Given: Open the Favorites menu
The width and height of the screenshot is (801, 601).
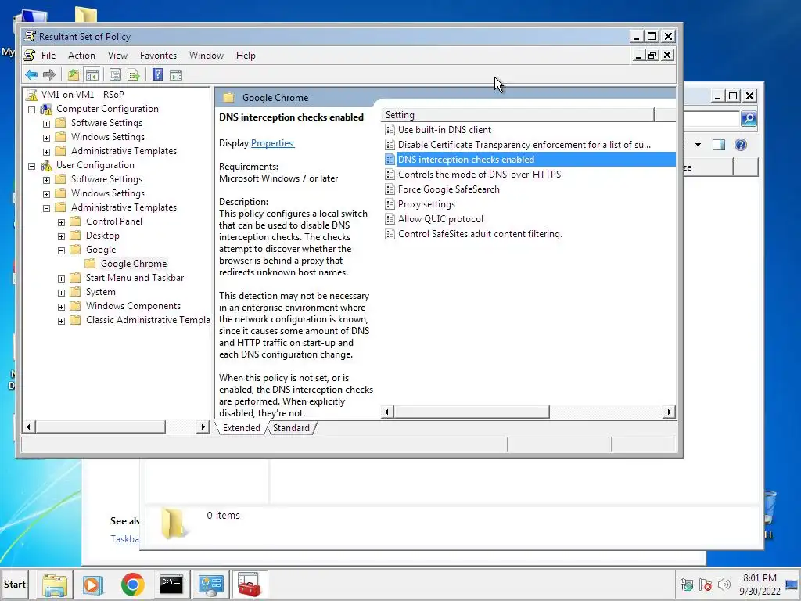Looking at the screenshot, I should 158,56.
